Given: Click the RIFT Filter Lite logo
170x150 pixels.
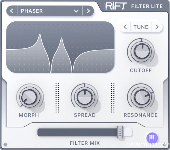Looking at the screenshot, I should (x=134, y=6).
